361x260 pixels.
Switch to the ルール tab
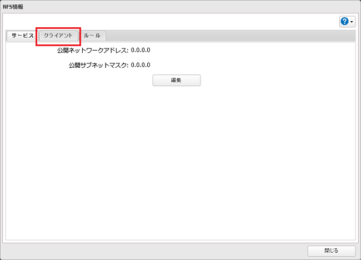click(x=92, y=36)
